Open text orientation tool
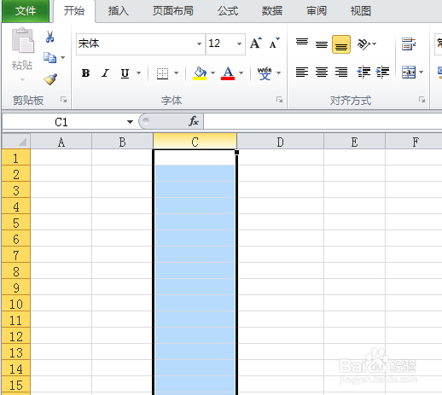 [363, 44]
